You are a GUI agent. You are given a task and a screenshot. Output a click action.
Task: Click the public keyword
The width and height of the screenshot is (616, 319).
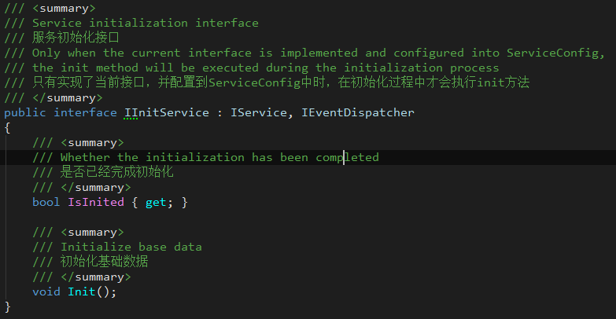tap(24, 112)
